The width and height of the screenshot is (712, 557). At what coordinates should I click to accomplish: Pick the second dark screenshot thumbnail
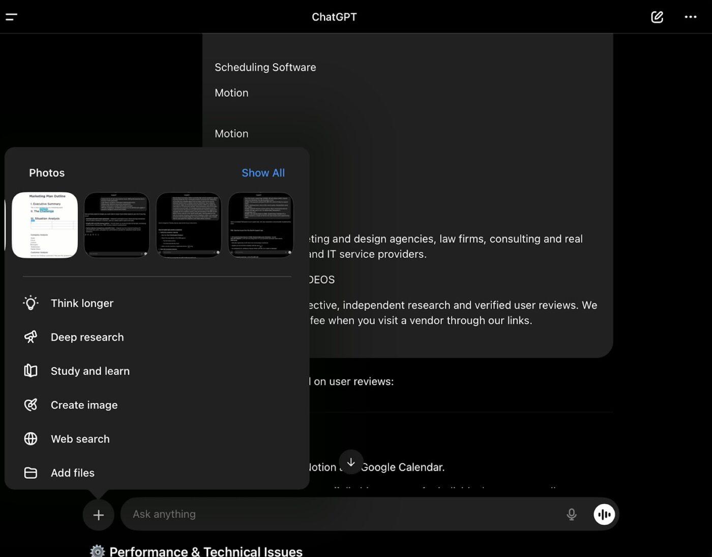[189, 224]
